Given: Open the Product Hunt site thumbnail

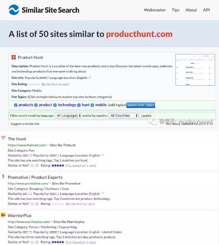Looking at the screenshot, I should tap(195, 70).
